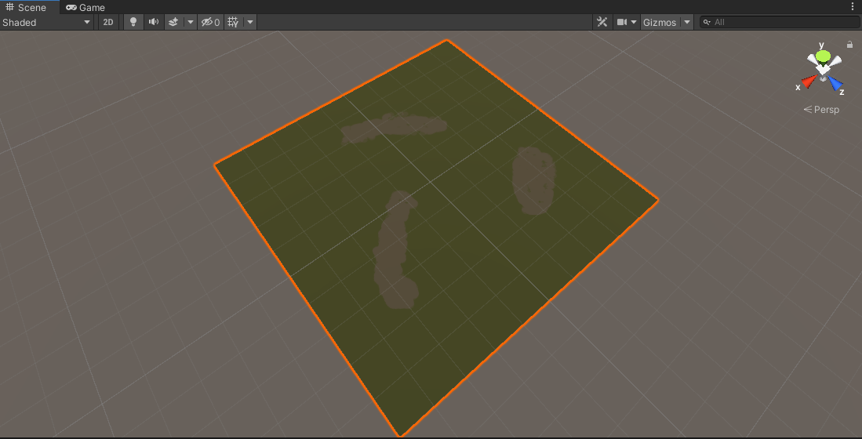Screen dimensions: 862x439
Task: Switch to the Game tab
Action: pyautogui.click(x=85, y=7)
